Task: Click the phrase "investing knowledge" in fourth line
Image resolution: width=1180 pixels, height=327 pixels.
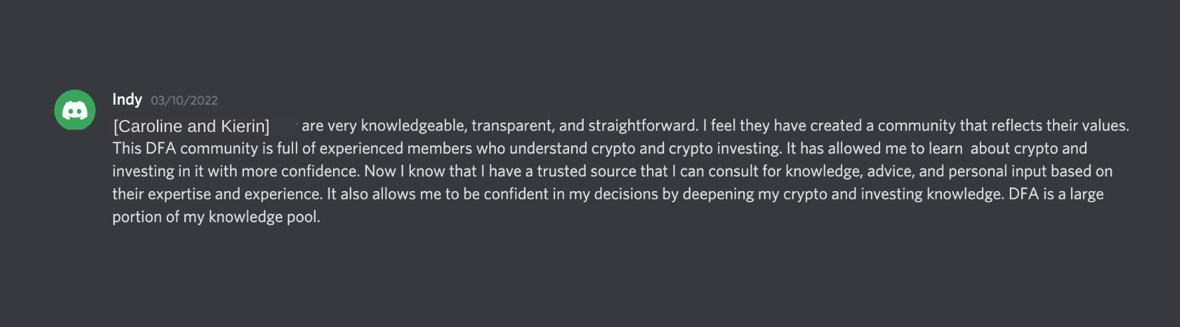Action: tap(931, 194)
